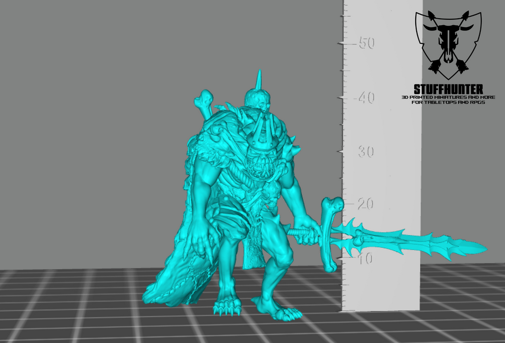Viewport: 505px width, 343px height.
Task: Click the "50" mark on the ruler
Action: 366,43
